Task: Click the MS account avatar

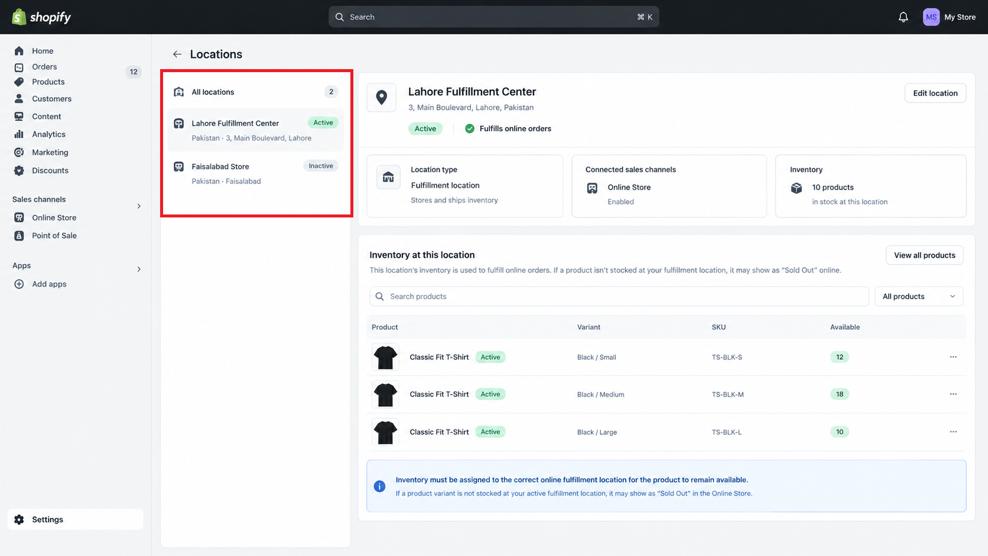Action: tap(931, 17)
